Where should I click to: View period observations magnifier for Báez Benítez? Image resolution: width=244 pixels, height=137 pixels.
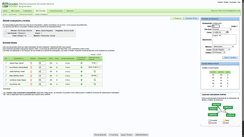coord(97,76)
